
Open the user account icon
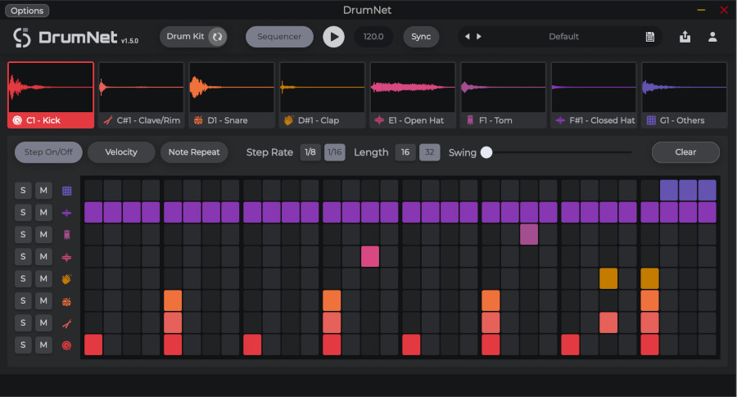click(x=712, y=37)
